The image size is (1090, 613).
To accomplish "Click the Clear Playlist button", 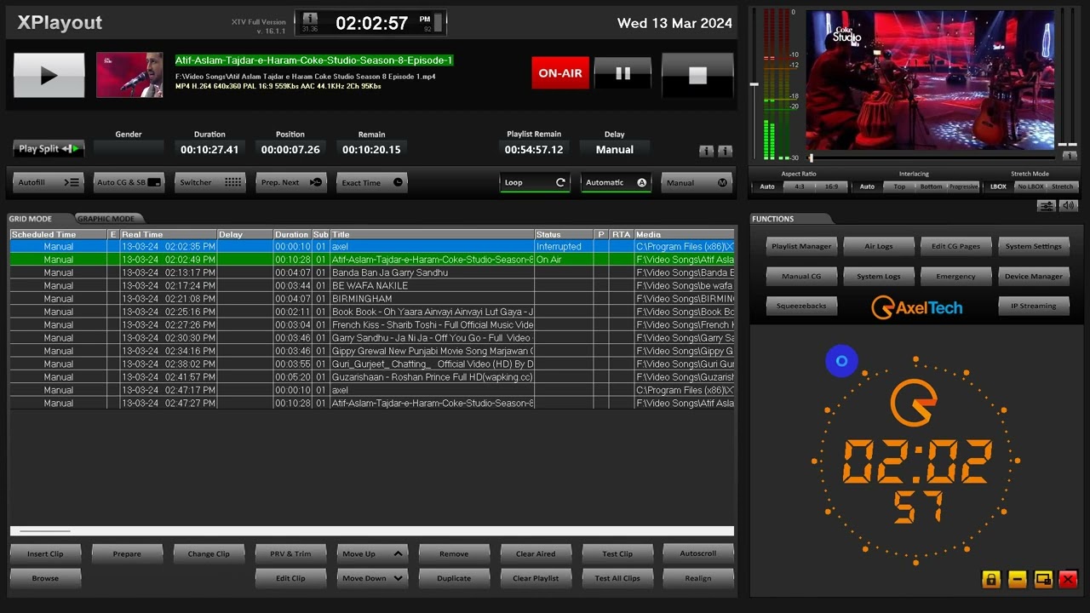I will 536,578.
